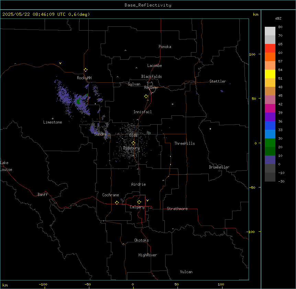
Task: Click the Didsbury label
Action: tap(132, 148)
